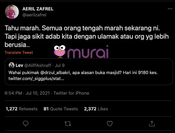View the 2,372 Likes list
Screen dimensions: 175x133
tap(96, 109)
